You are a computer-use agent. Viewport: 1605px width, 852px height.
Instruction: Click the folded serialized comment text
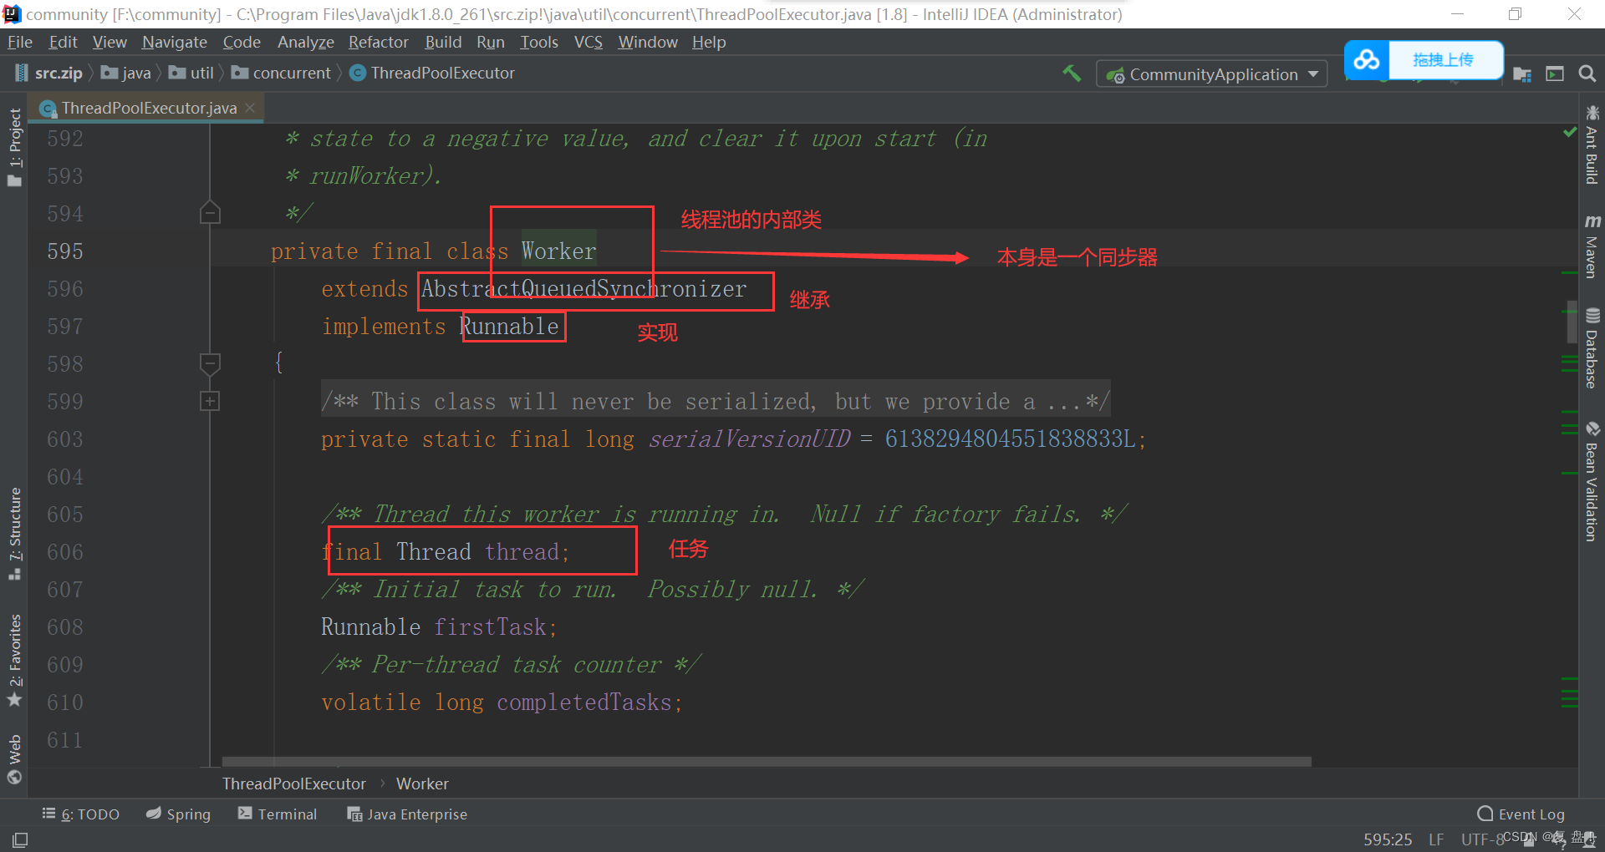tap(716, 402)
